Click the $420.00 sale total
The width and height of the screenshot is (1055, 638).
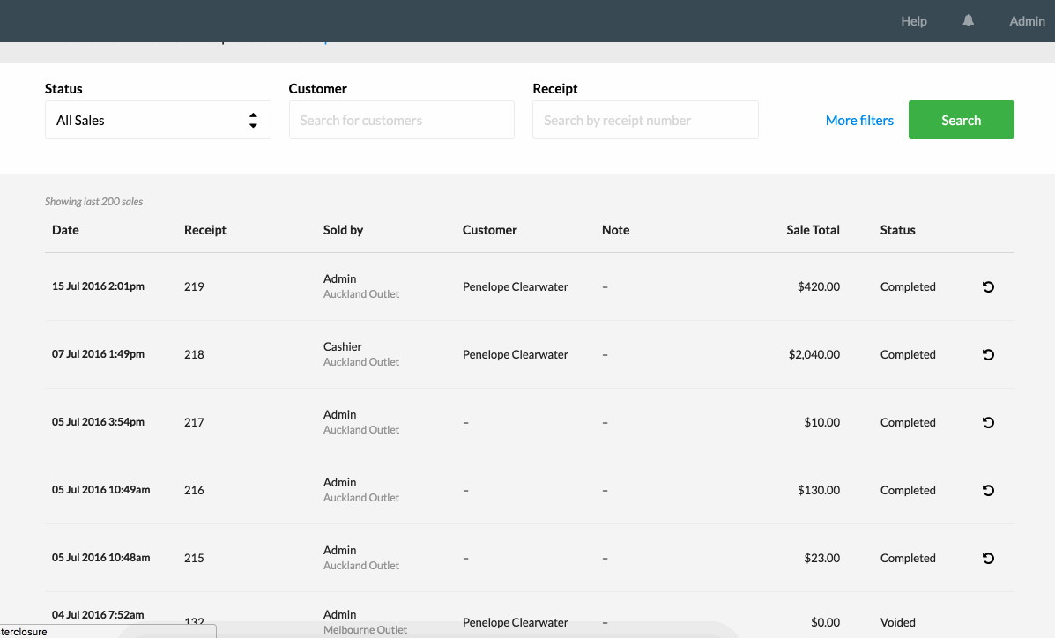click(x=819, y=286)
